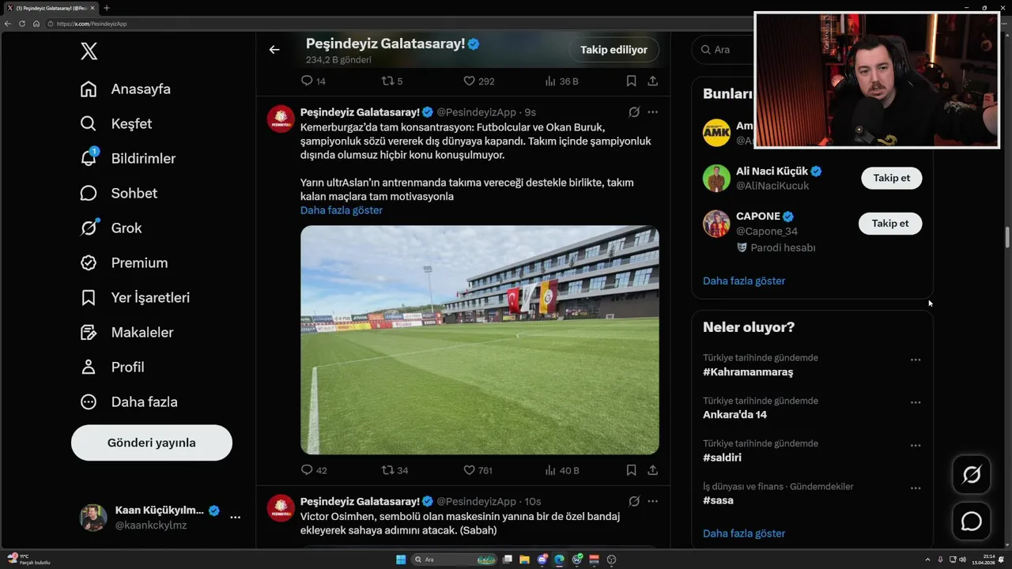The width and height of the screenshot is (1012, 569).
Task: Repost the Kemerburgaz post (34)
Action: [x=395, y=470]
